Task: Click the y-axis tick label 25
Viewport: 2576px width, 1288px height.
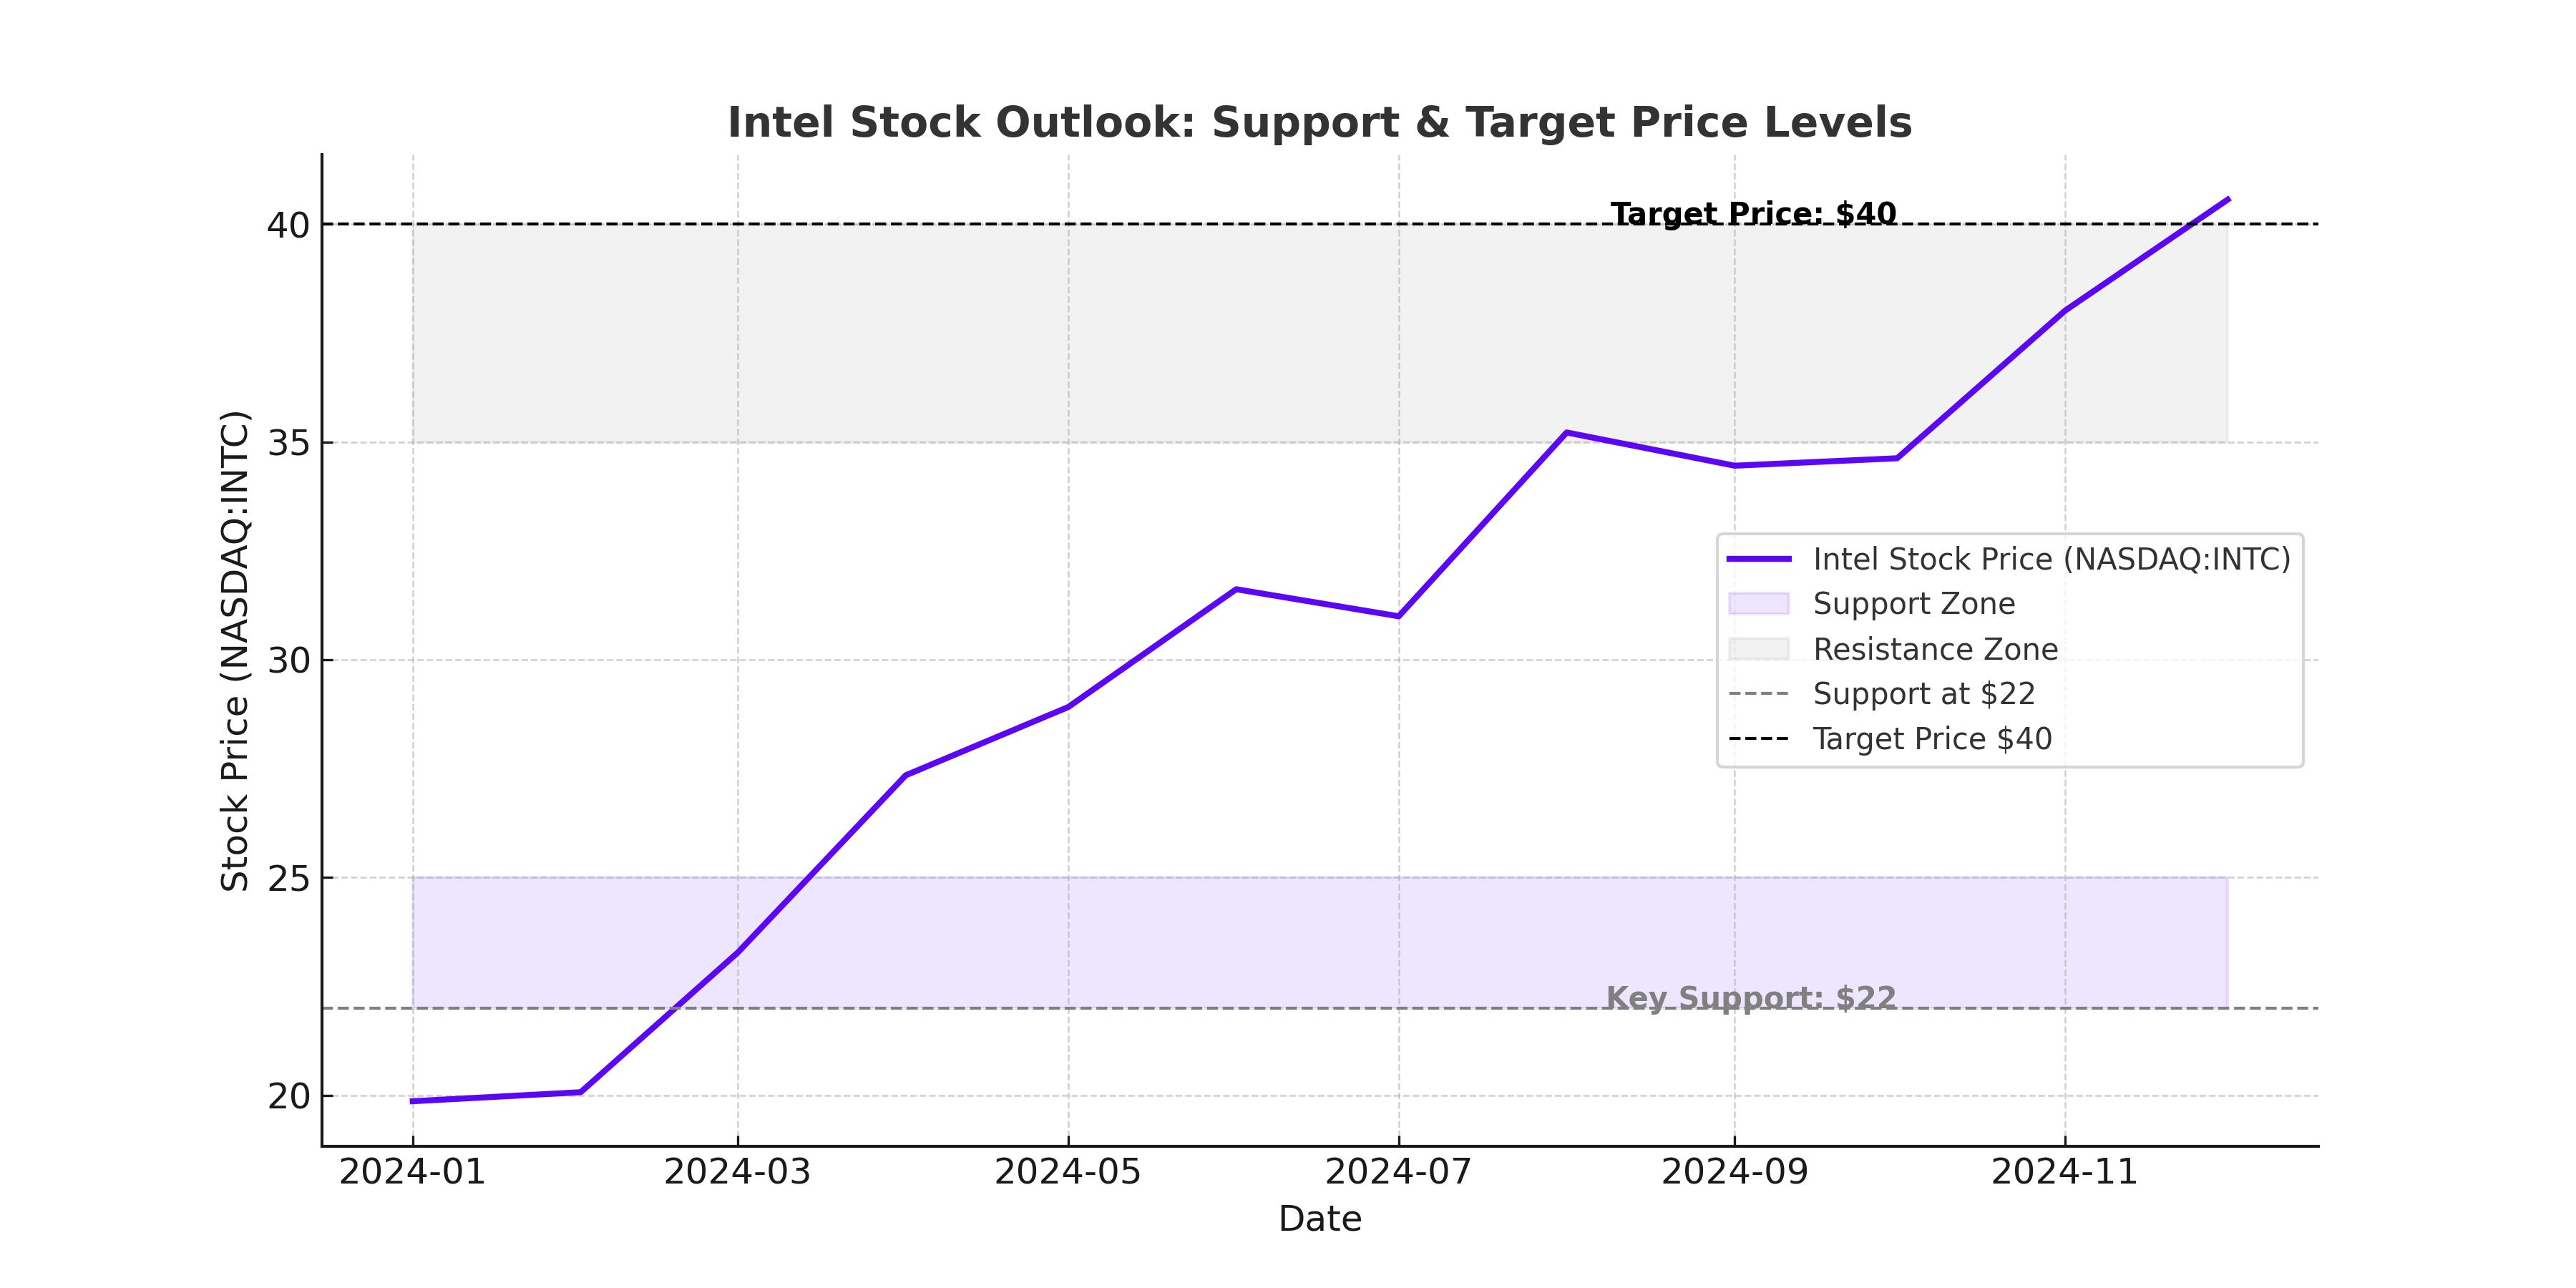Action: 288,878
